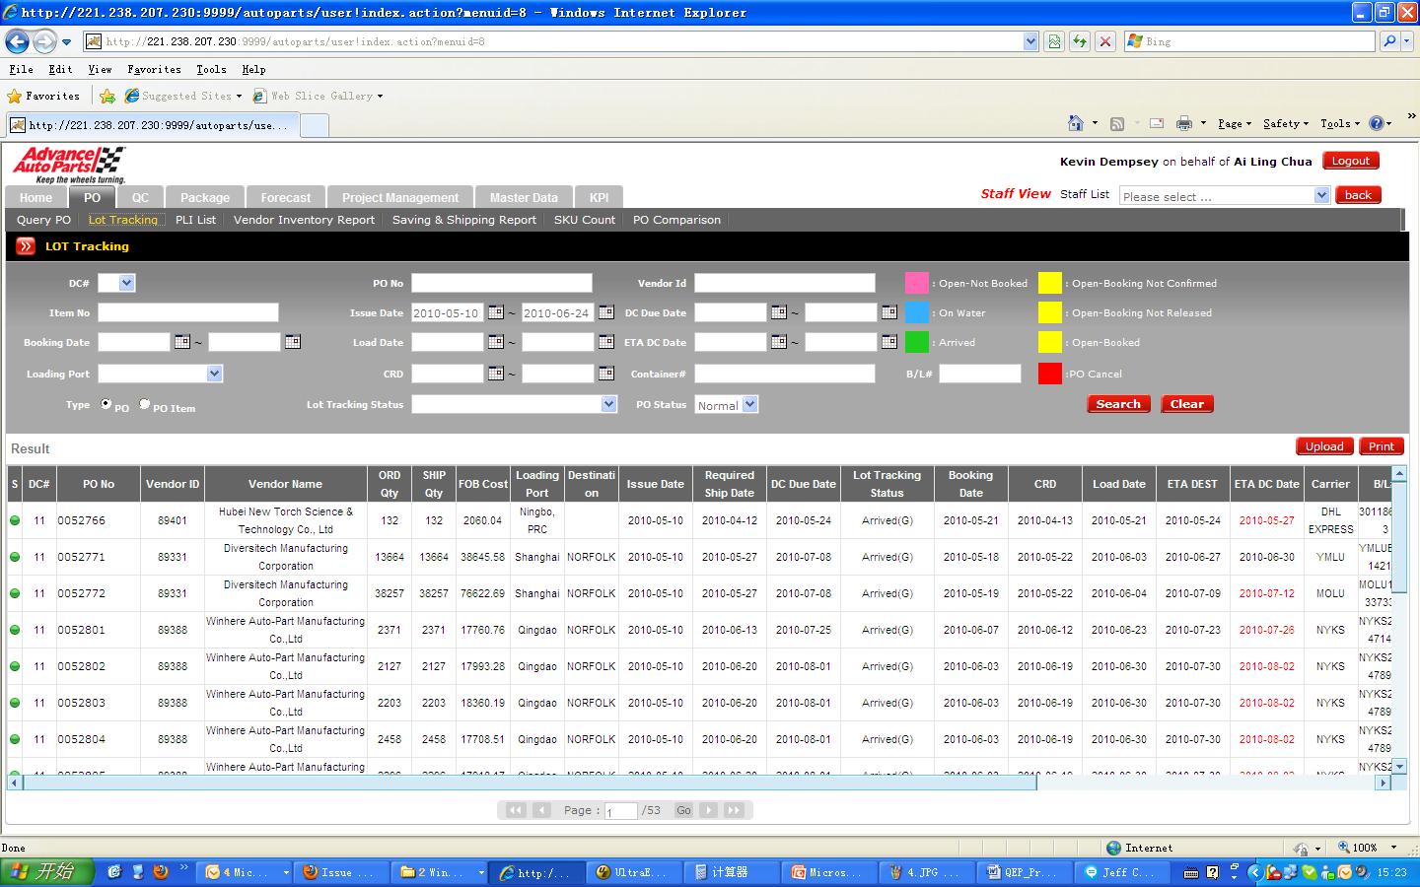Switch to the Forecast tab
This screenshot has width=1420, height=887.
point(286,197)
